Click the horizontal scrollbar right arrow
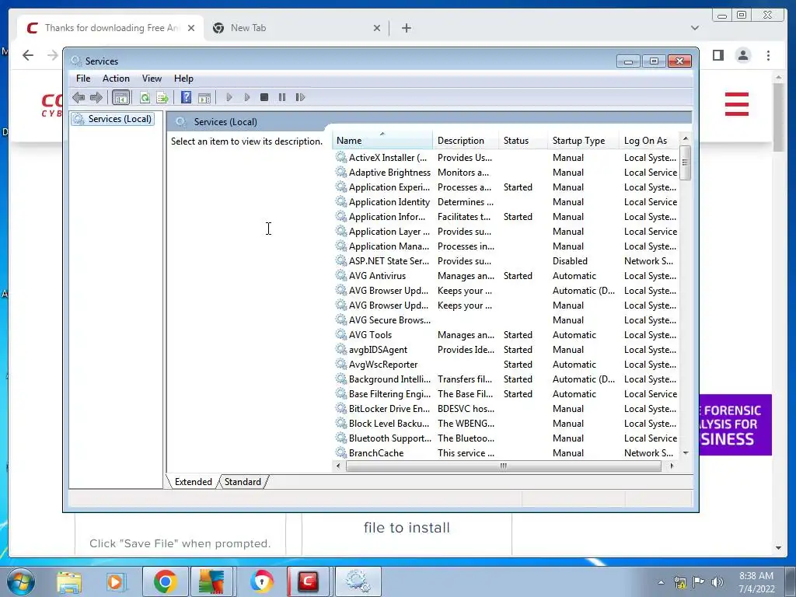Screen dimensions: 796x597 [x=672, y=466]
